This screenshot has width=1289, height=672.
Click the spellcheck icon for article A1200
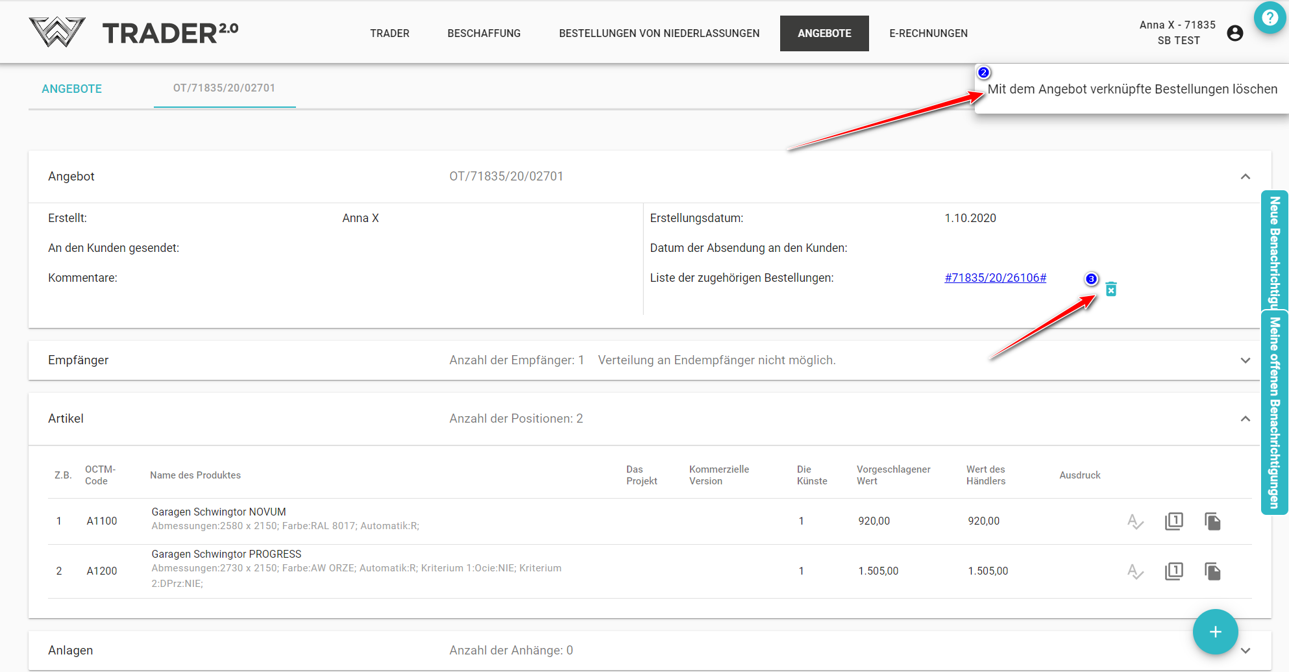pyautogui.click(x=1135, y=571)
